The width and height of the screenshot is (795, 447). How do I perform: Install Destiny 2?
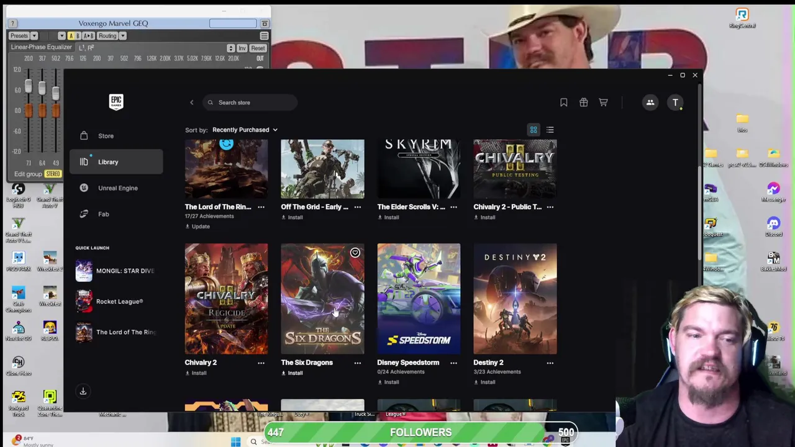(484, 382)
